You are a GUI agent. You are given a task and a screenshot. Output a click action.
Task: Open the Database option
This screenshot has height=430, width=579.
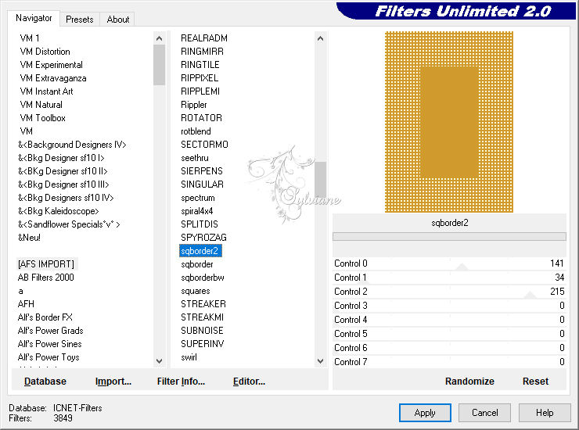(x=45, y=382)
